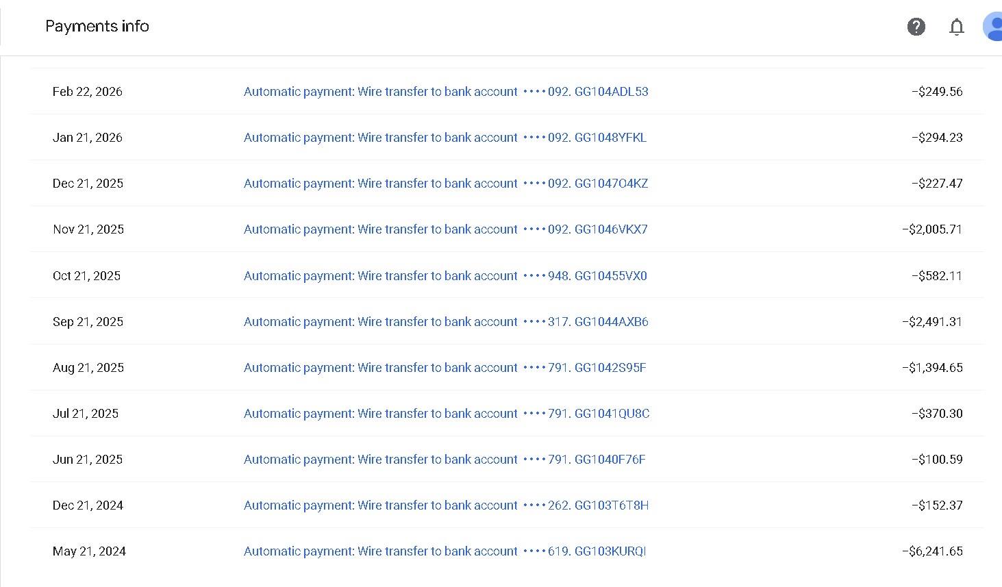The width and height of the screenshot is (1002, 587).
Task: Open the account profile avatar
Action: (993, 27)
